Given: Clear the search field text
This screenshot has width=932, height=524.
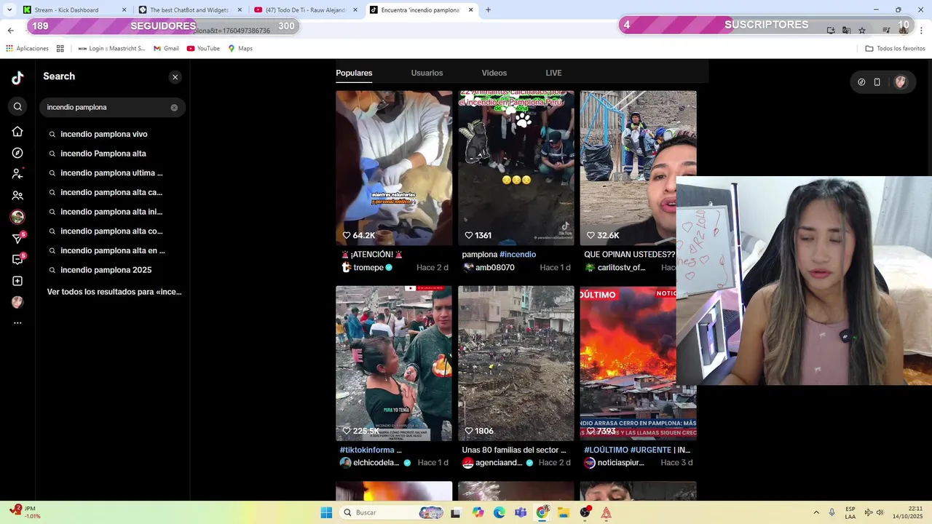Looking at the screenshot, I should point(174,108).
